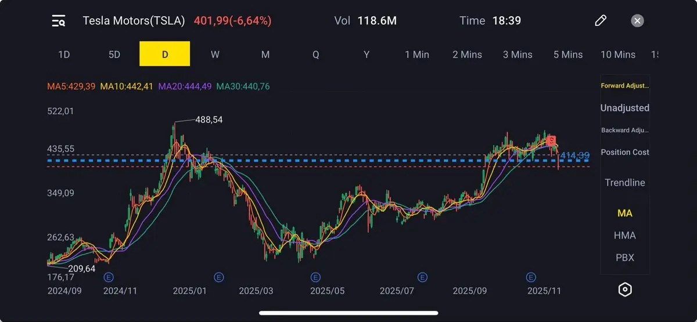The width and height of the screenshot is (697, 322).
Task: Tap the MA20:444,49 legend label
Action: pyautogui.click(x=185, y=86)
